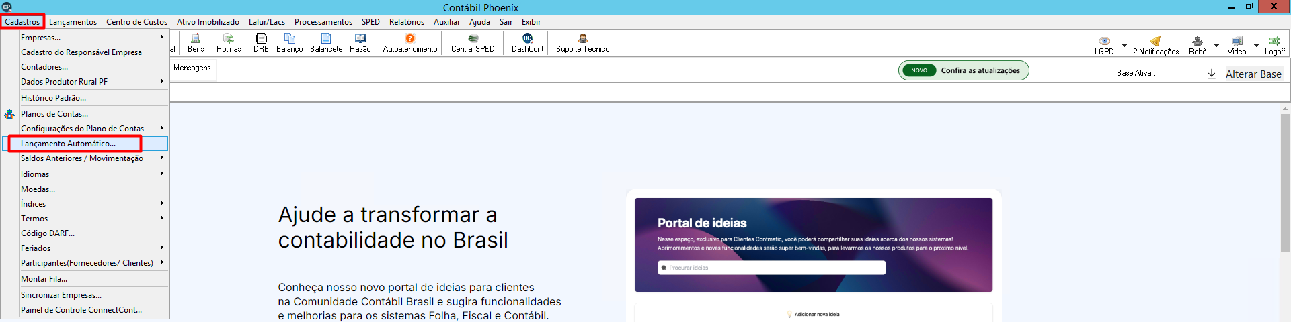Screen dimensions: 1291x322
Task: Open Autoatendimento help icon
Action: tap(410, 43)
